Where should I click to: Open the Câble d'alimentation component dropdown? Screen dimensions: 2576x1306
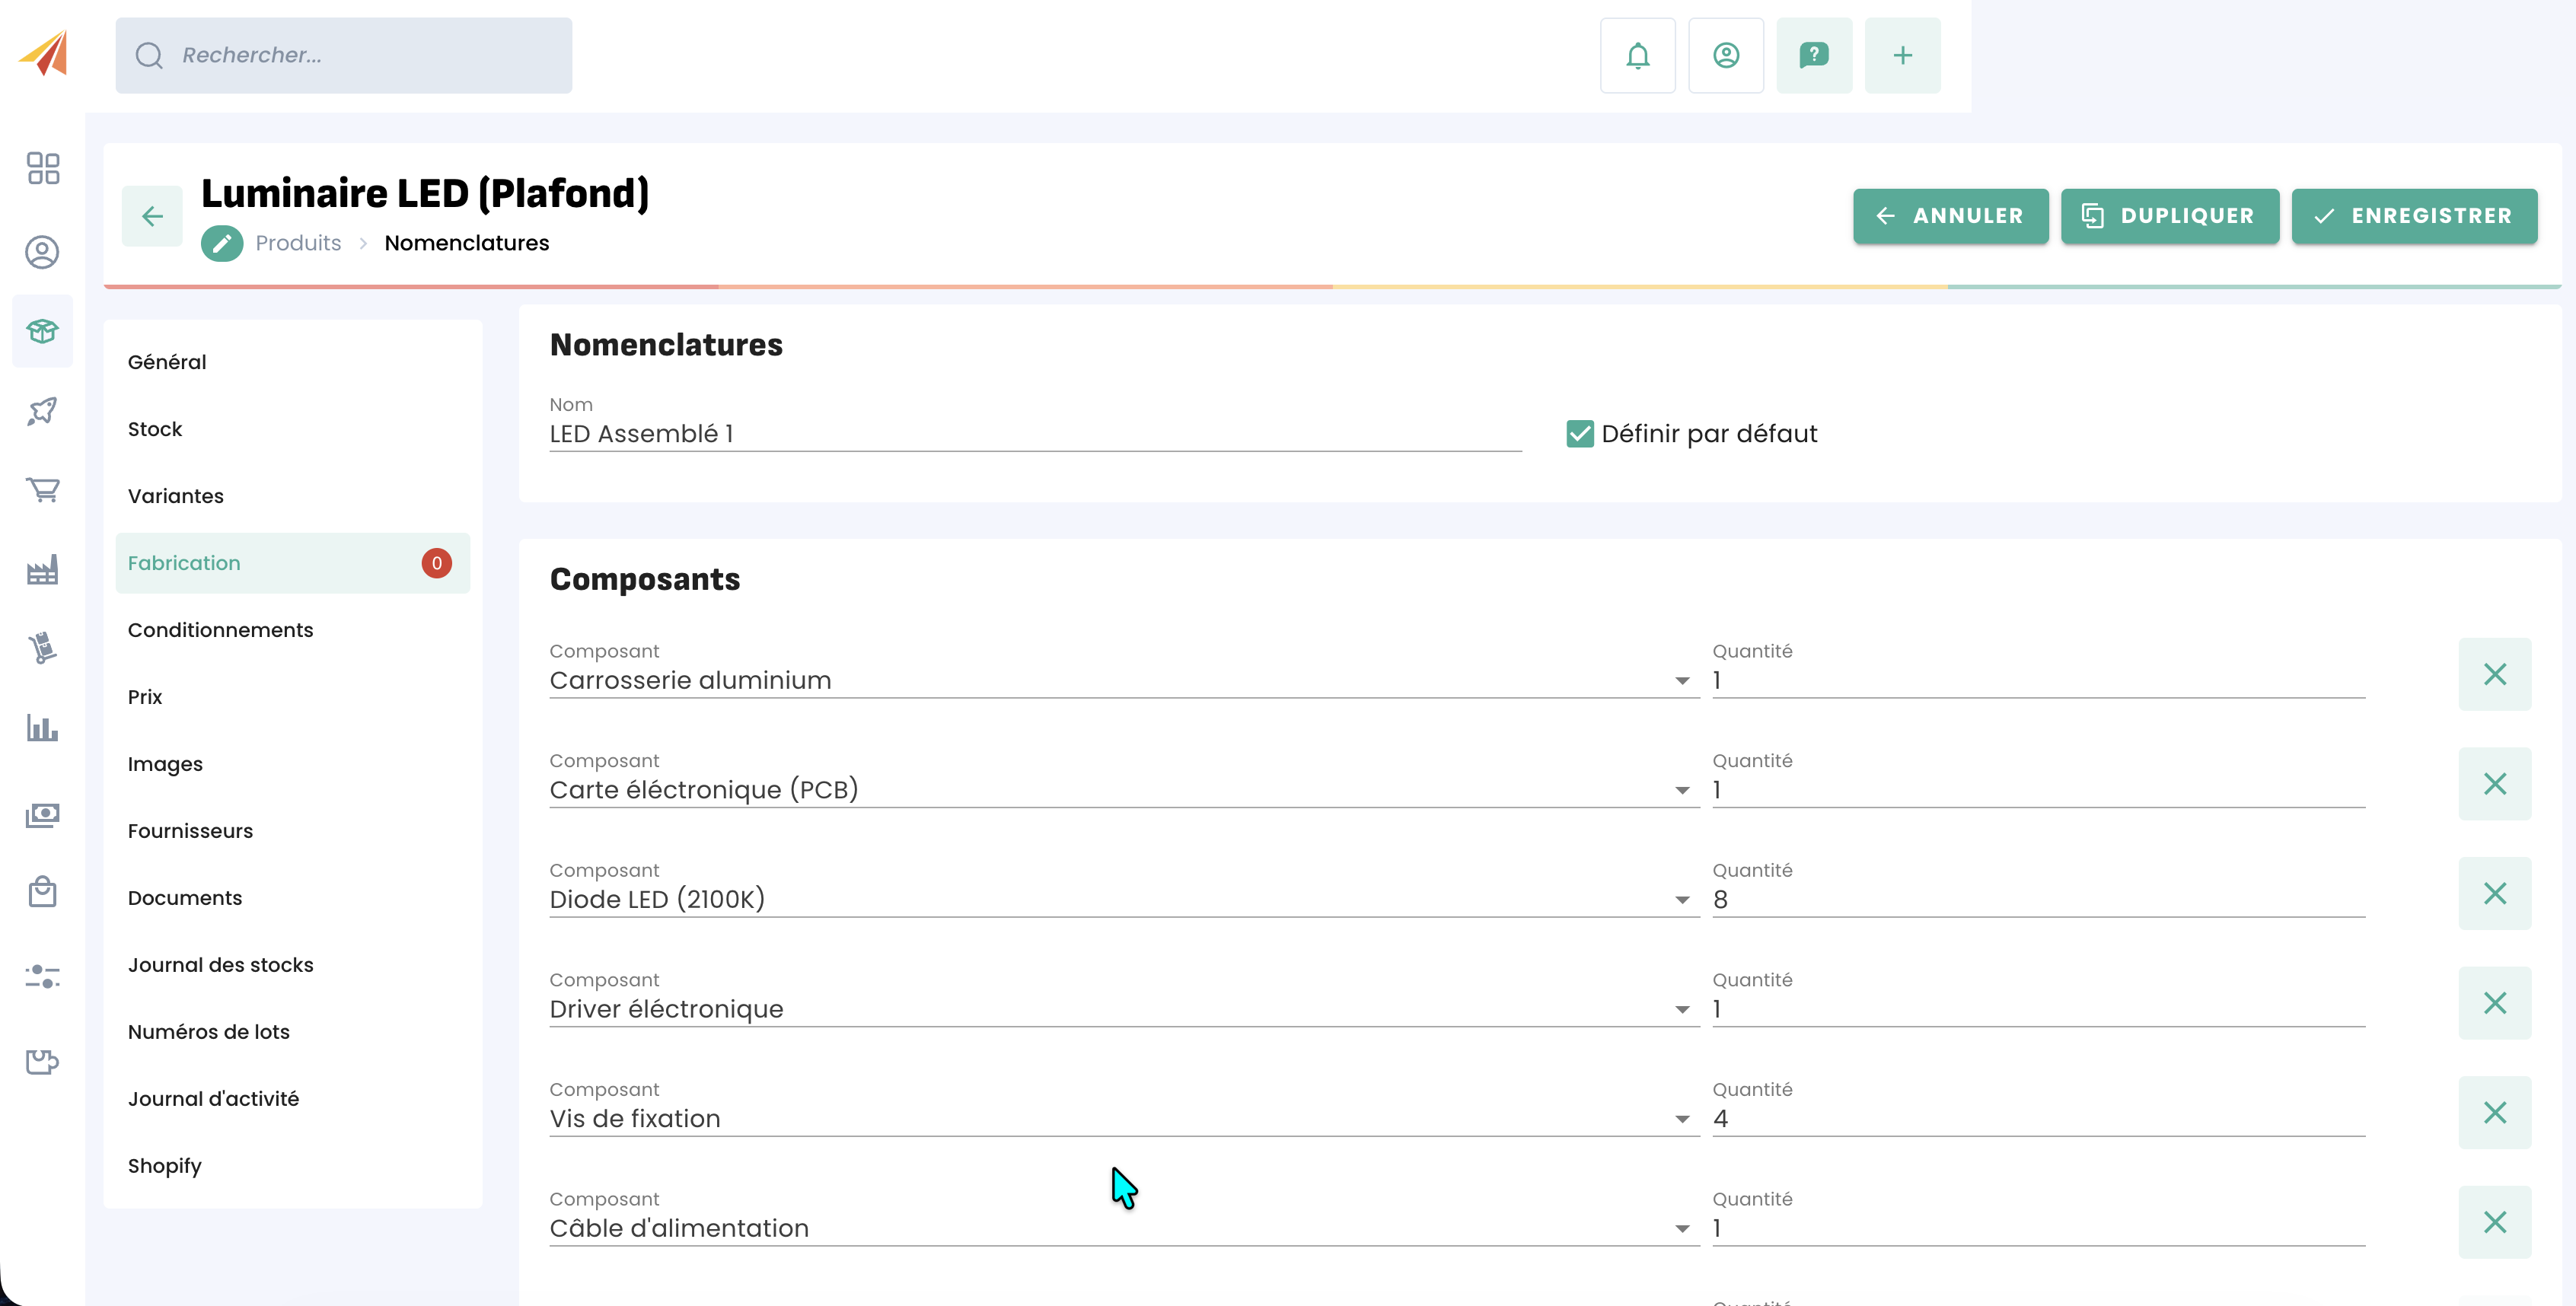[1682, 1229]
